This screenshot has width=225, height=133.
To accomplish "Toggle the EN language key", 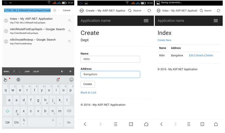I will pos(16,122).
